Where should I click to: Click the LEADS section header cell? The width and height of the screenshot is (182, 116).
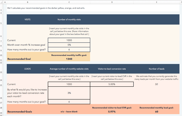tap(27, 69)
